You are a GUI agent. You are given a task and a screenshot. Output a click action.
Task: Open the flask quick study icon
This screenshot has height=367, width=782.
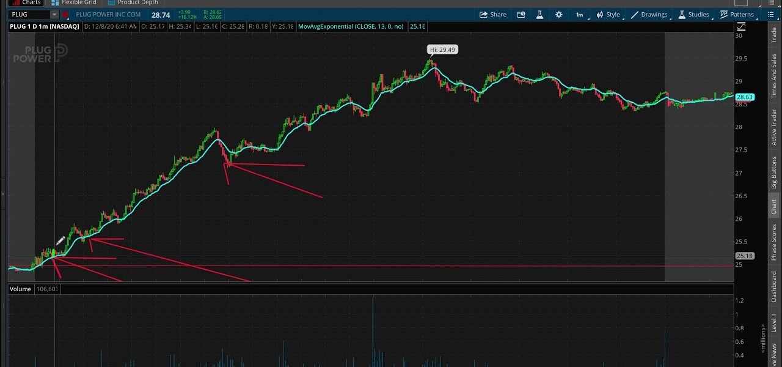pyautogui.click(x=539, y=15)
